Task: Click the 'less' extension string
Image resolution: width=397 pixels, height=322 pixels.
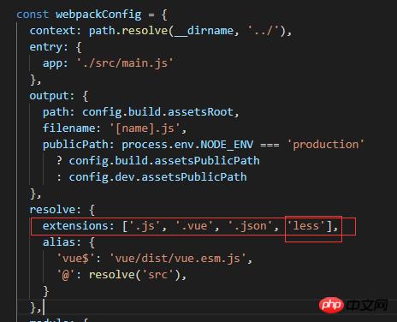Action: pos(305,226)
